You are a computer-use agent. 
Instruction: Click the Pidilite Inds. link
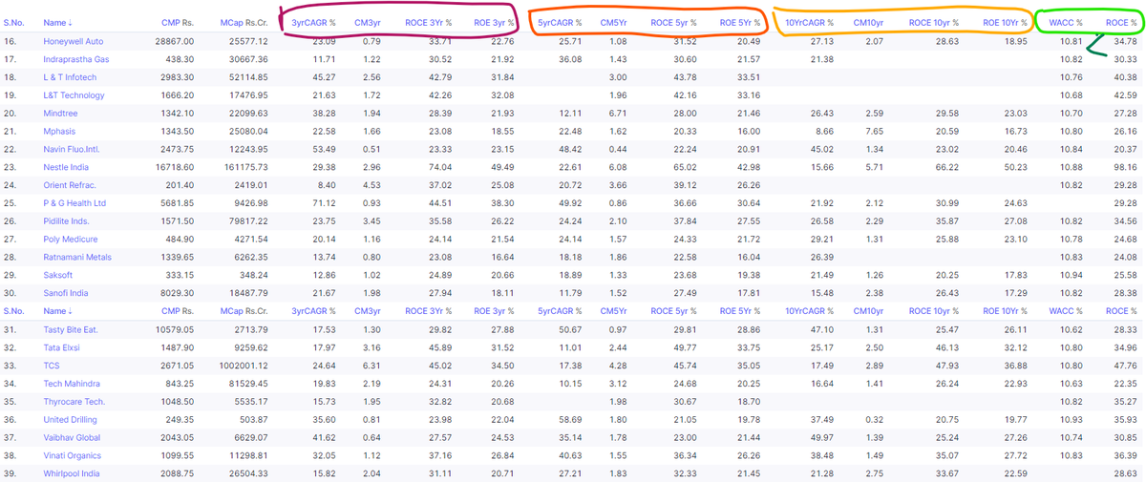(69, 221)
